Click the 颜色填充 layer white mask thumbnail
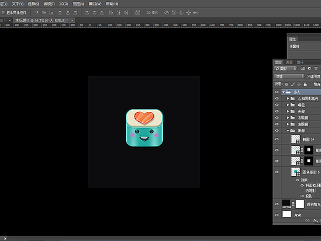 [300, 204]
